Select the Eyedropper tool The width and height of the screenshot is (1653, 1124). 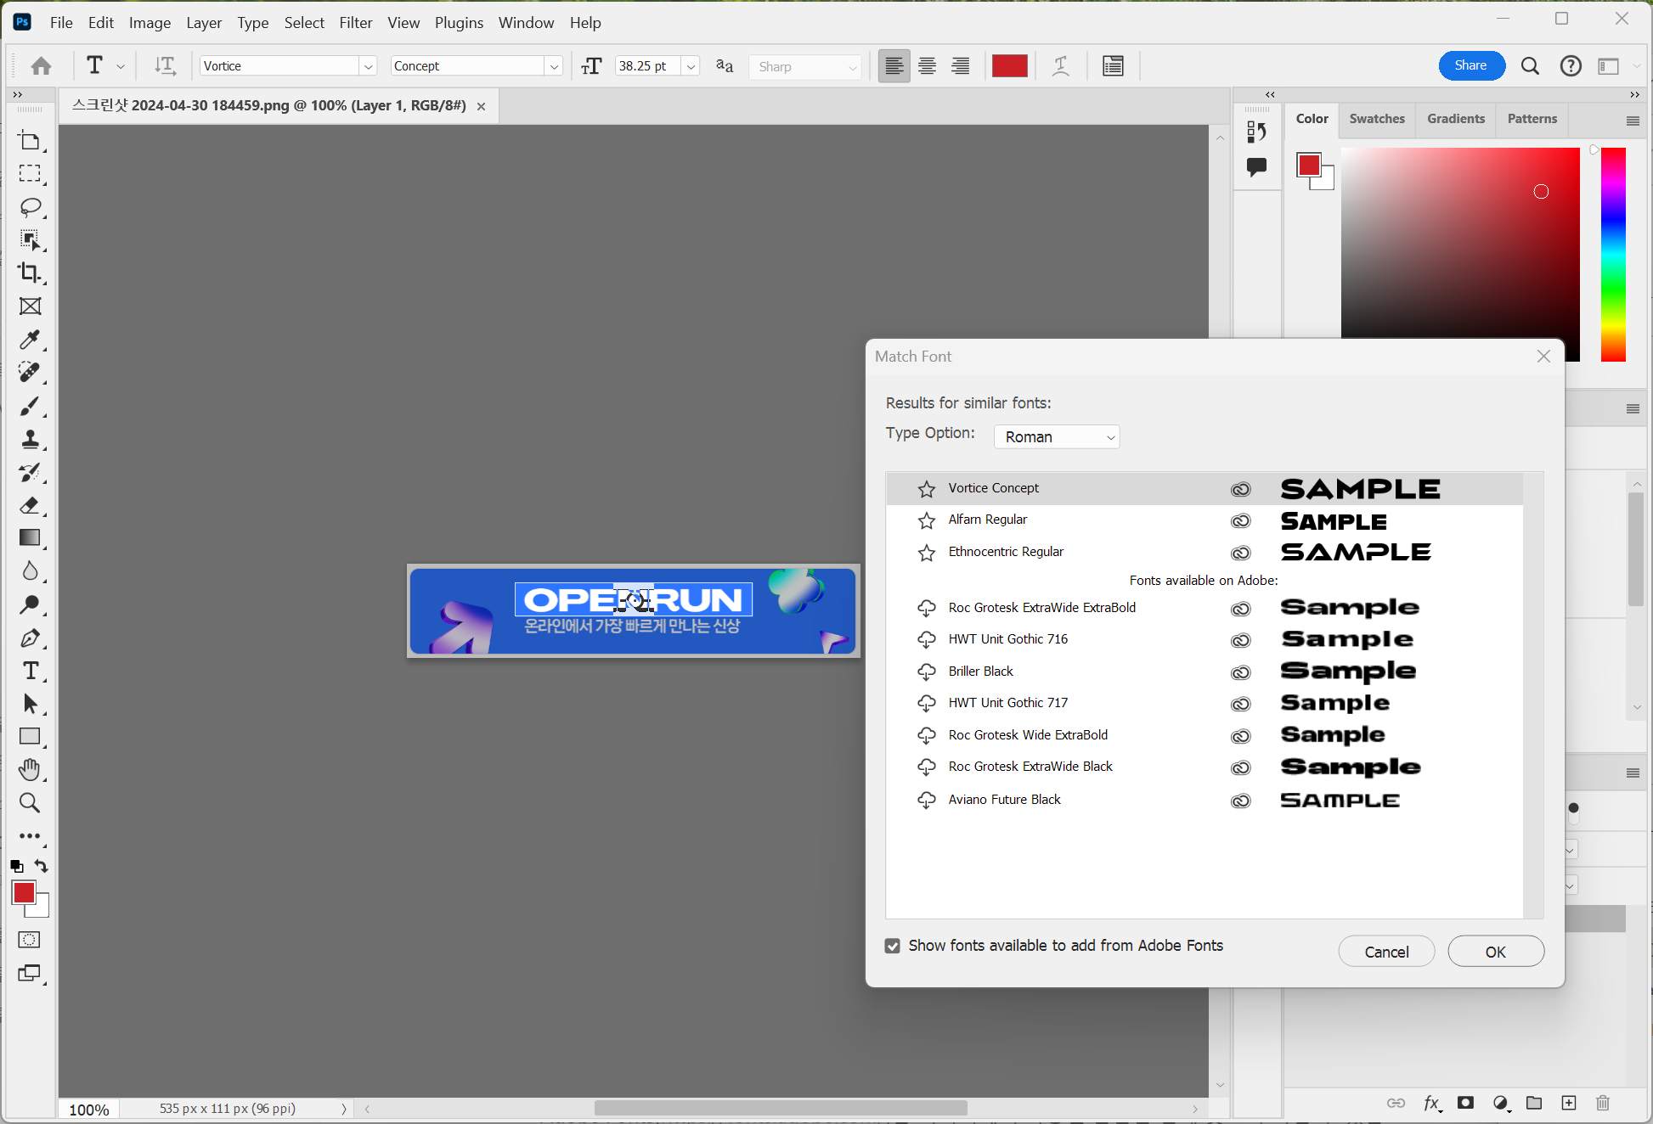(x=30, y=340)
